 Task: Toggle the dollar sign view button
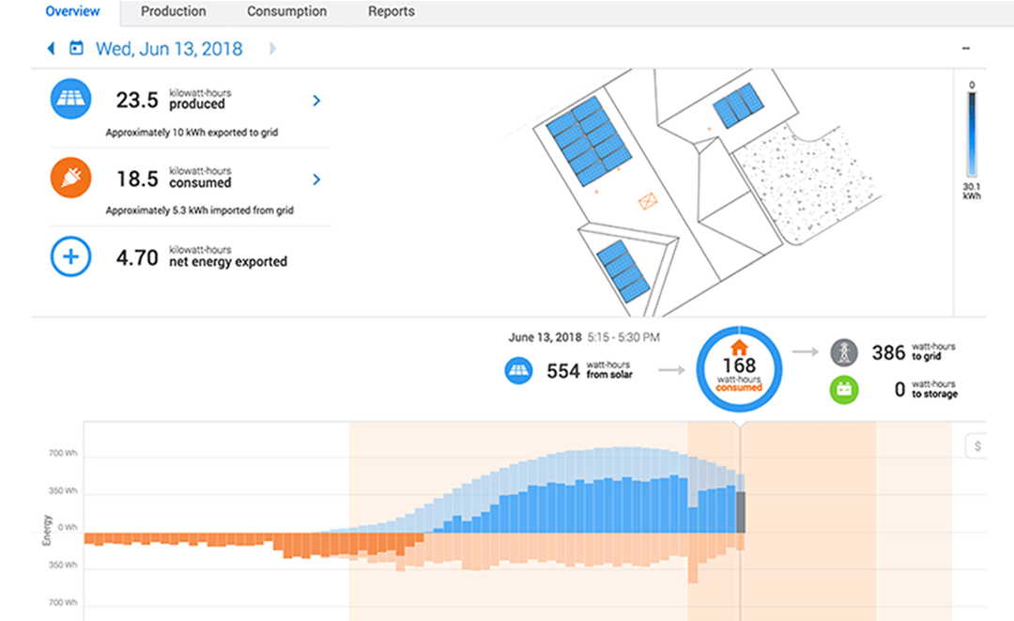977,446
